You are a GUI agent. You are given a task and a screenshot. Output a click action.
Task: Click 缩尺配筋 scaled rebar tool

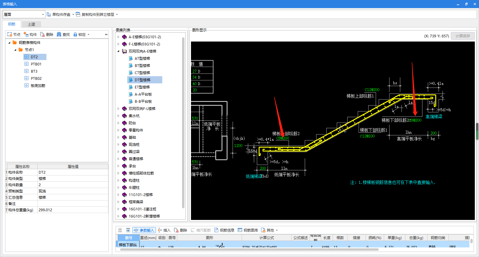201,230
